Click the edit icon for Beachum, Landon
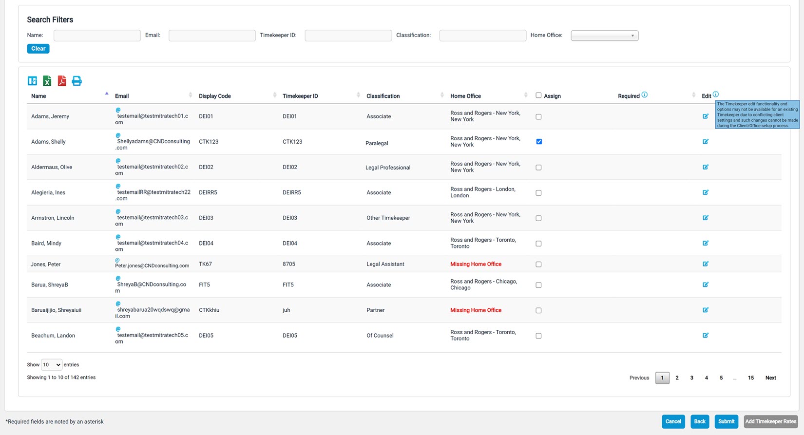 705,336
